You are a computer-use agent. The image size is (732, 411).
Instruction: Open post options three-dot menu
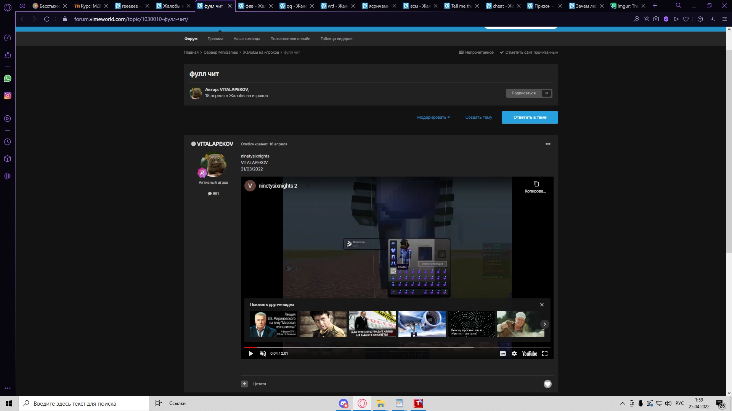pyautogui.click(x=548, y=144)
